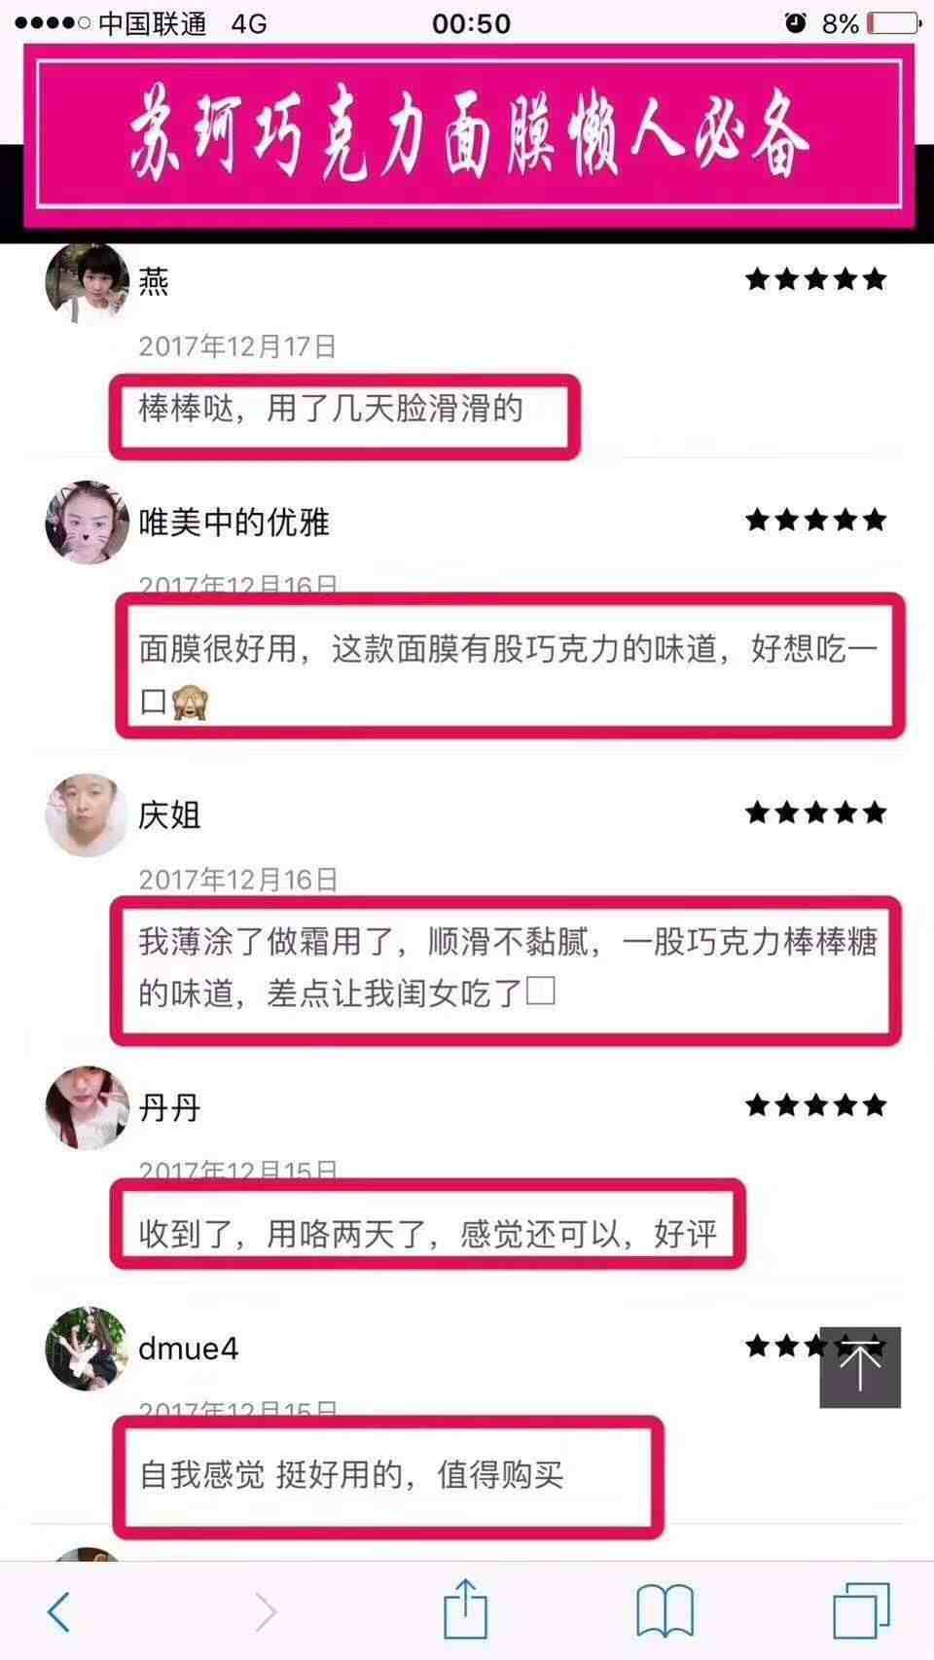Tap the username 唯美中的优雅
This screenshot has height=1660, width=934.
point(234,523)
